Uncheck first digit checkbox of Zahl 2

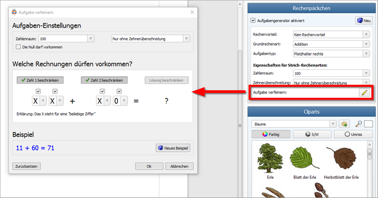click(102, 91)
